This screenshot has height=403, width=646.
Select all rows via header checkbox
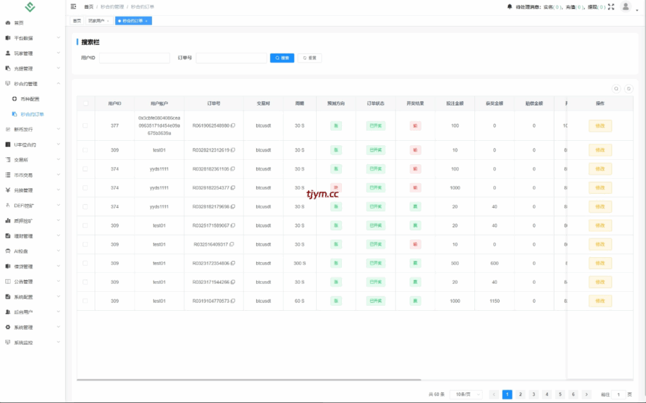point(85,104)
